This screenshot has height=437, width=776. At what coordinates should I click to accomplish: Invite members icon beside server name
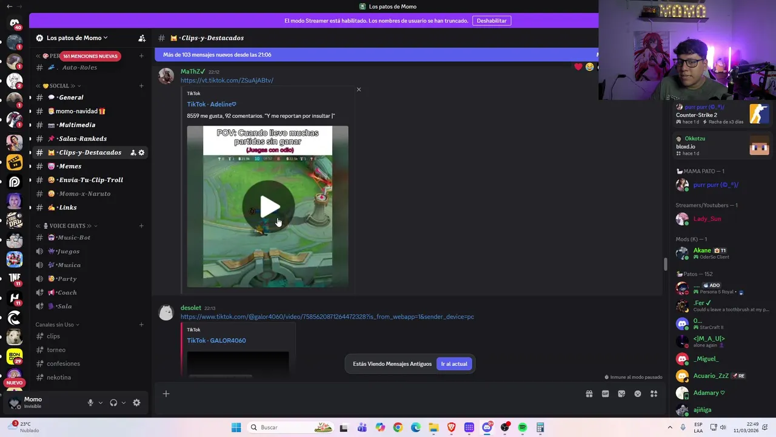142,38
